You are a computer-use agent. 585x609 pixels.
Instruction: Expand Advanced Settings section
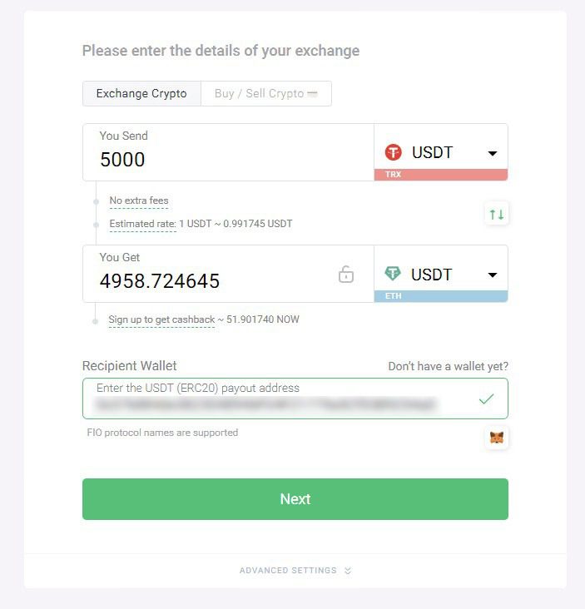pyautogui.click(x=295, y=571)
